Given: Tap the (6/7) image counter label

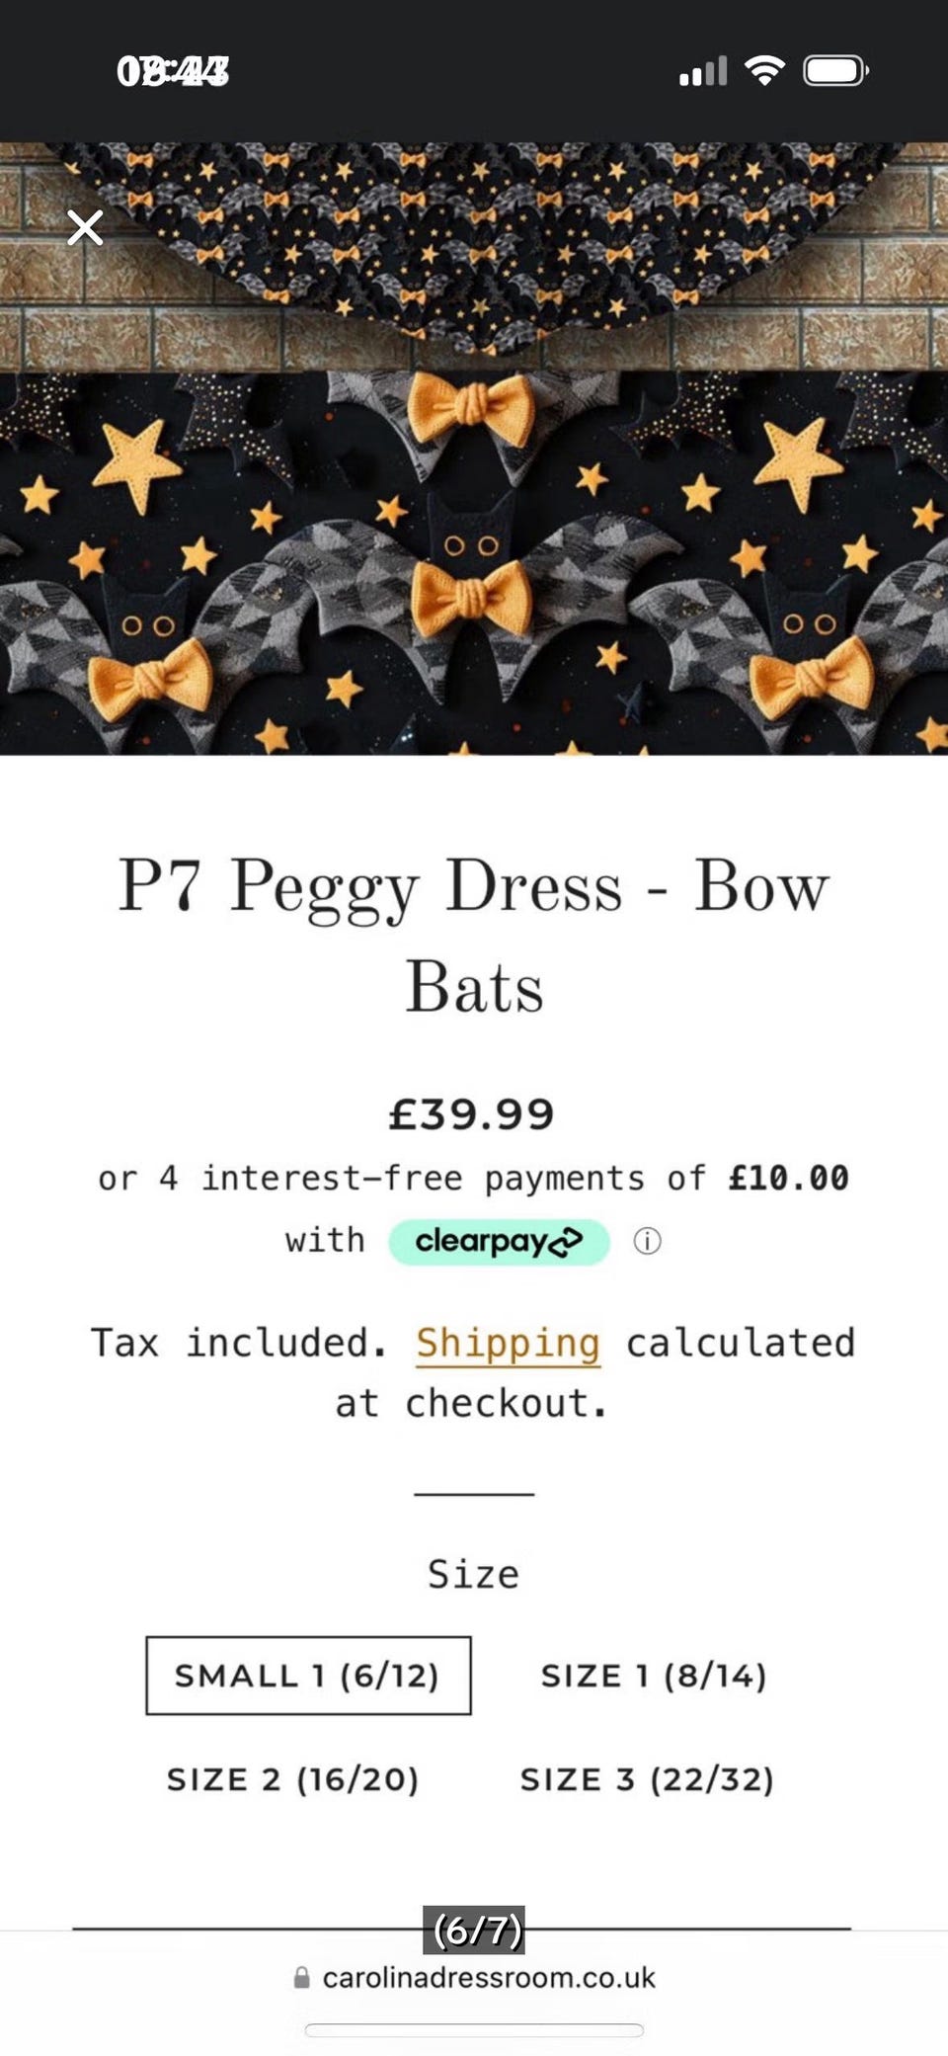Looking at the screenshot, I should pos(476,1930).
